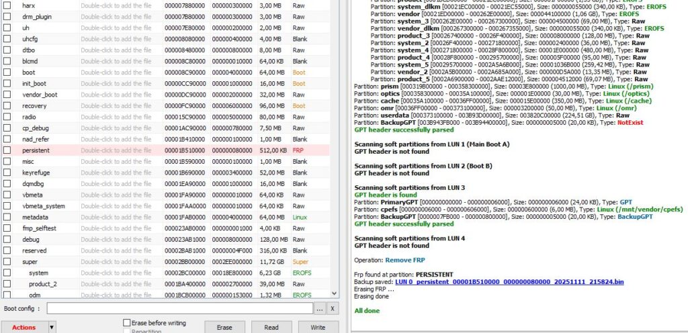688x333 pixels.
Task: Click the '...' browse button for Boot config
Action: (320, 308)
